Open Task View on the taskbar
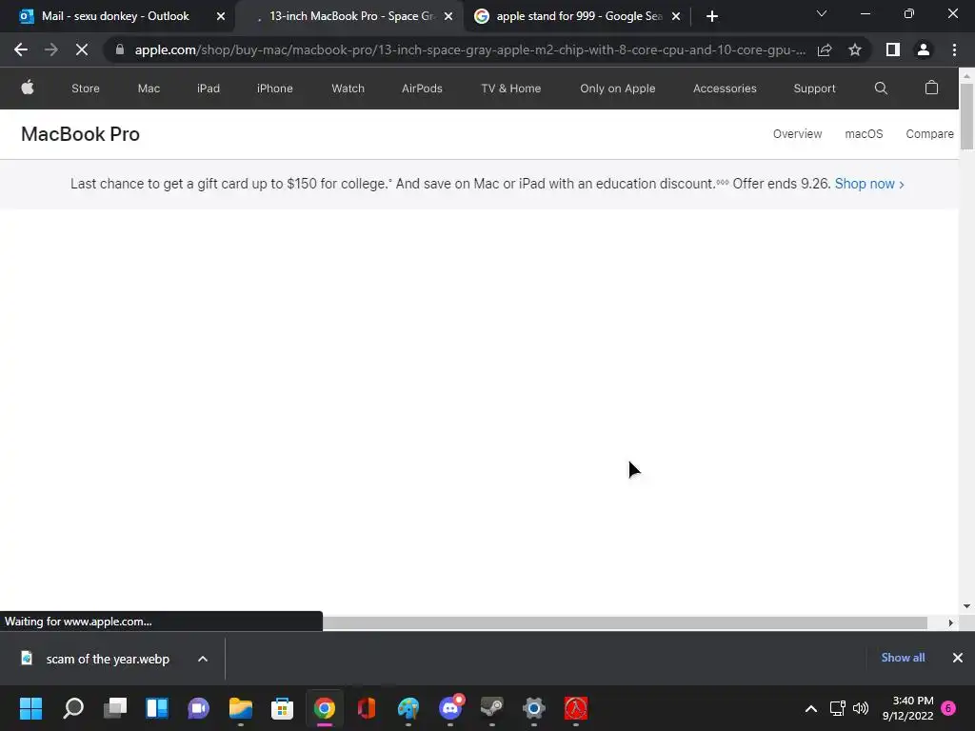The image size is (975, 731). pyautogui.click(x=115, y=708)
